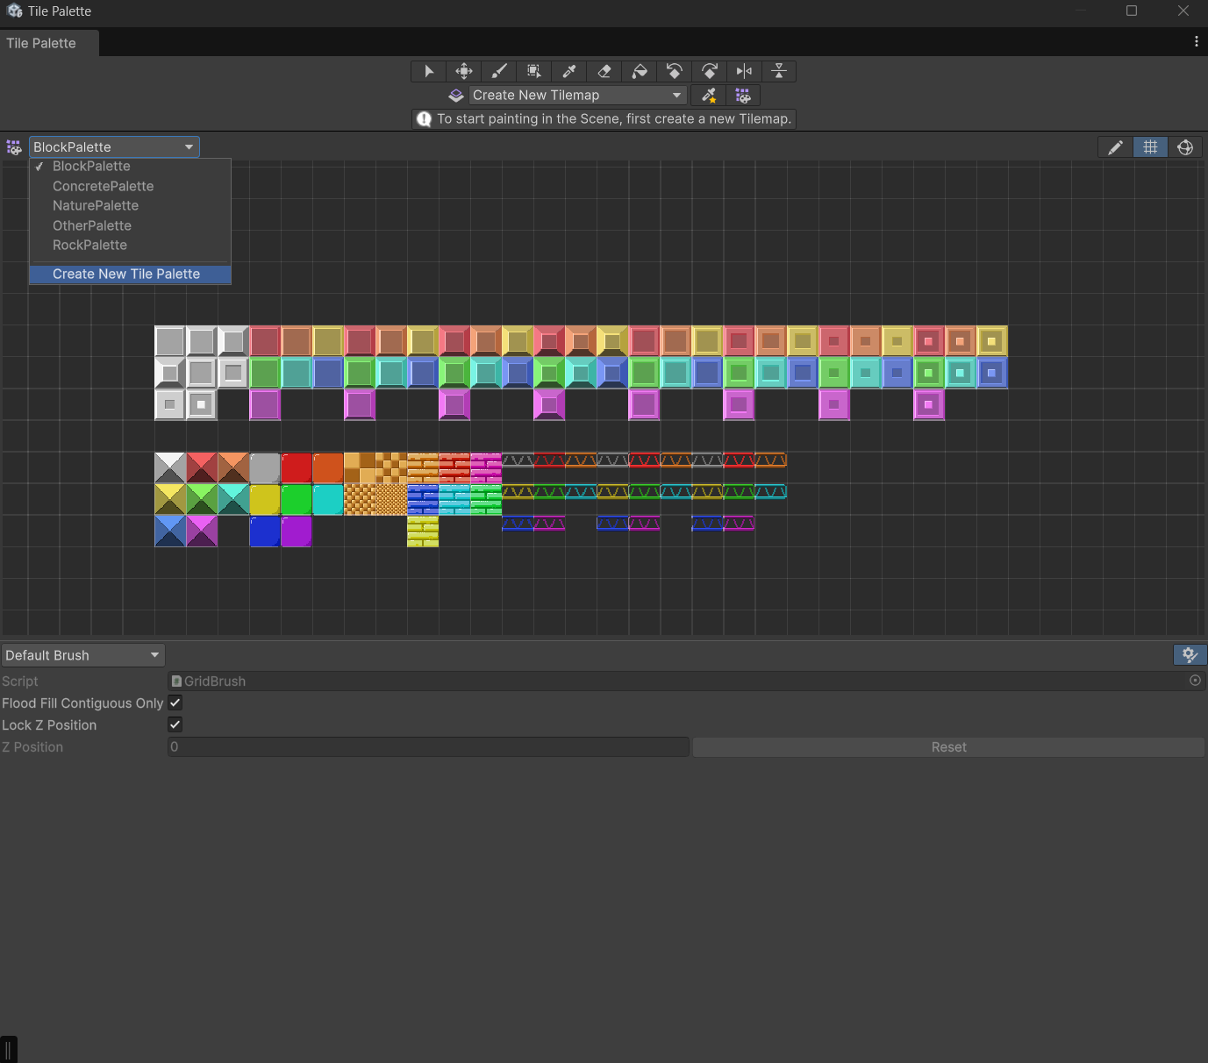Image resolution: width=1208 pixels, height=1063 pixels.
Task: Select the Move tool
Action: (463, 71)
